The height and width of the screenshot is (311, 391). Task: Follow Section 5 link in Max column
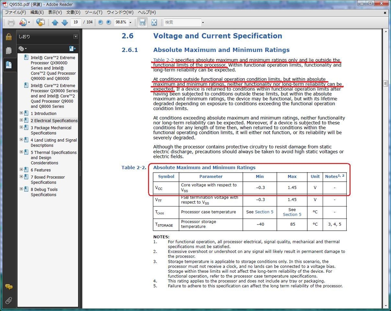pyautogui.click(x=292, y=214)
